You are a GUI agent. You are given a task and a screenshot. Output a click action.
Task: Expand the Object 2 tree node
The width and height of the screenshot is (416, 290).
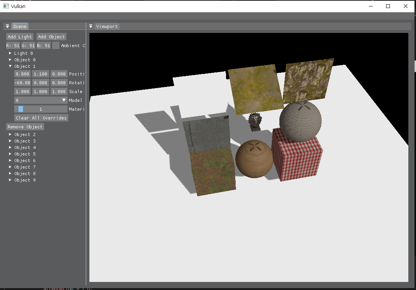(10, 134)
